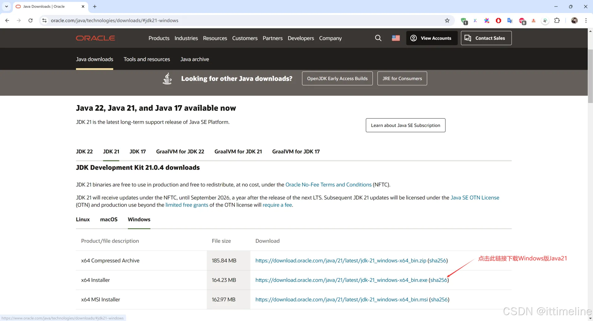Click the colorful pinwheel extension icon

pyautogui.click(x=487, y=20)
